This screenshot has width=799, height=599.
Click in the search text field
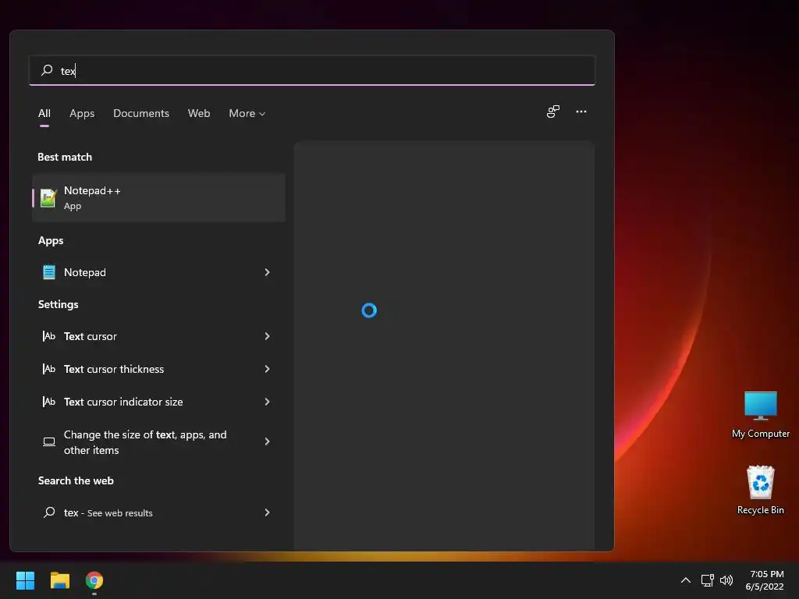click(312, 70)
